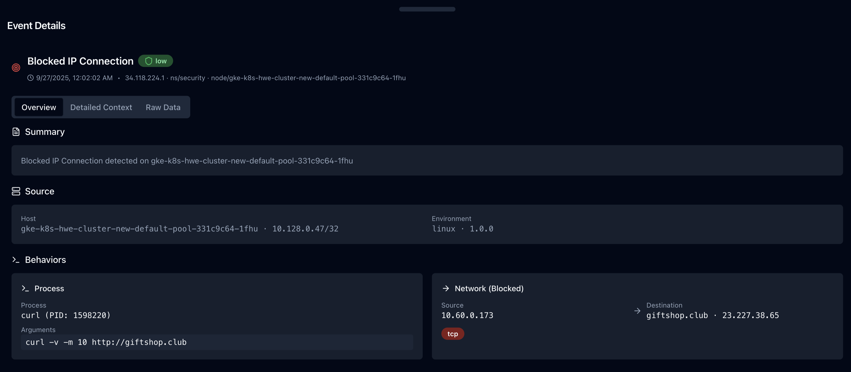Click the Network (Blocked) arrow icon
851x372 pixels.
tap(446, 288)
